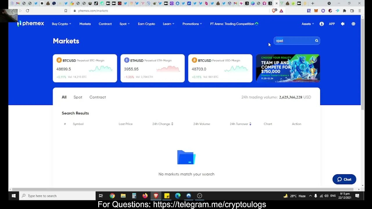Viewport: 372px width, 209px height.
Task: Expand the Promotions dropdown
Action: [192, 24]
